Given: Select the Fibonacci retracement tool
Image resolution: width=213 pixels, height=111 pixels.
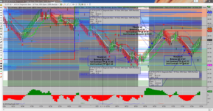Looking at the screenshot, I should click(x=1, y=26).
